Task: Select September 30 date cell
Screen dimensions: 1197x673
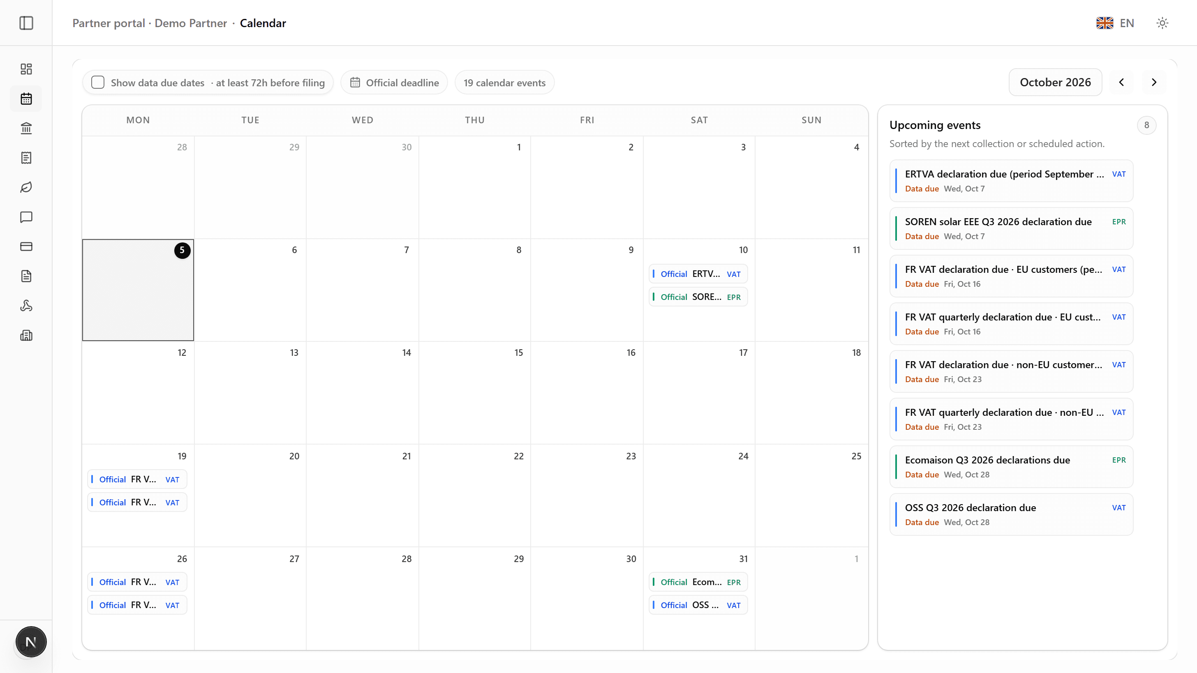Action: tap(363, 187)
